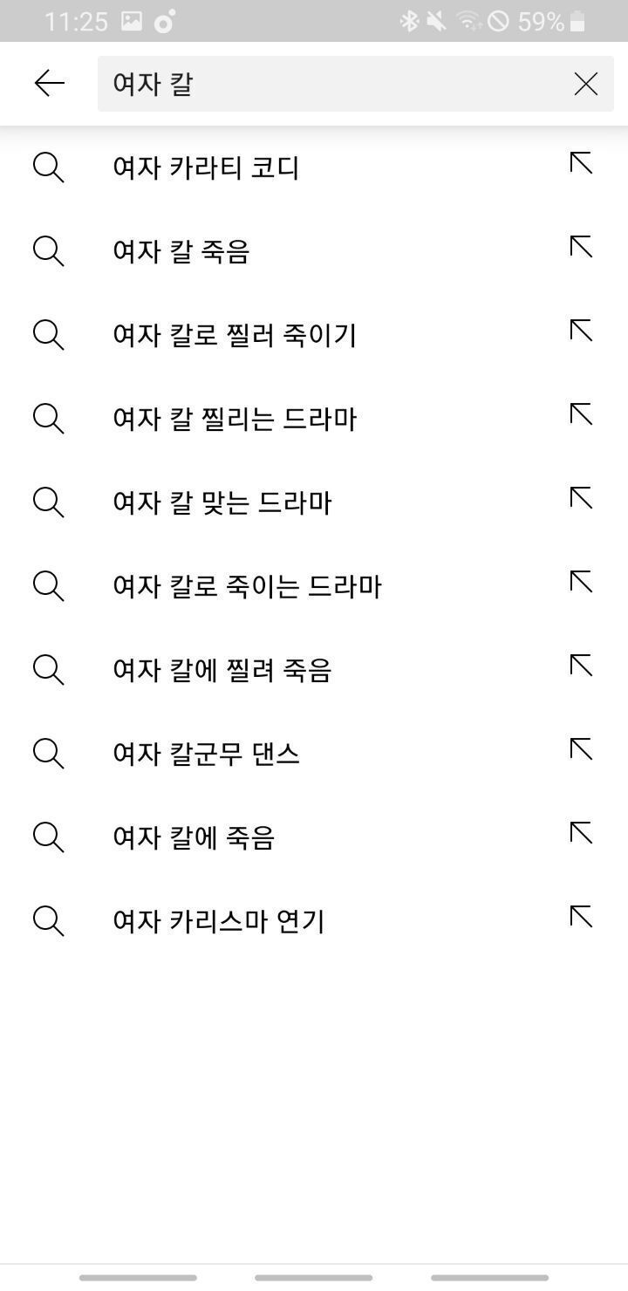Select suggestion 여자 카라티 코디
The image size is (628, 1291).
click(206, 167)
